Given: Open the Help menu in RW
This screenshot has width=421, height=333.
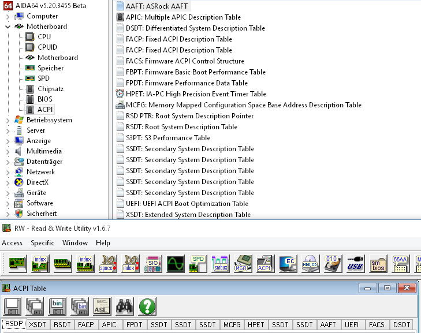Looking at the screenshot, I should click(x=103, y=243).
